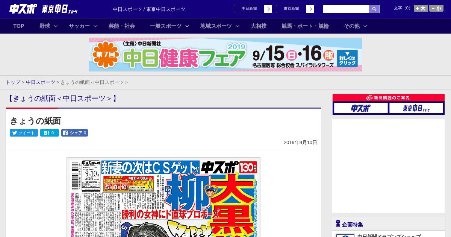Click the 新聞購読のご案内 header

pos(389,98)
